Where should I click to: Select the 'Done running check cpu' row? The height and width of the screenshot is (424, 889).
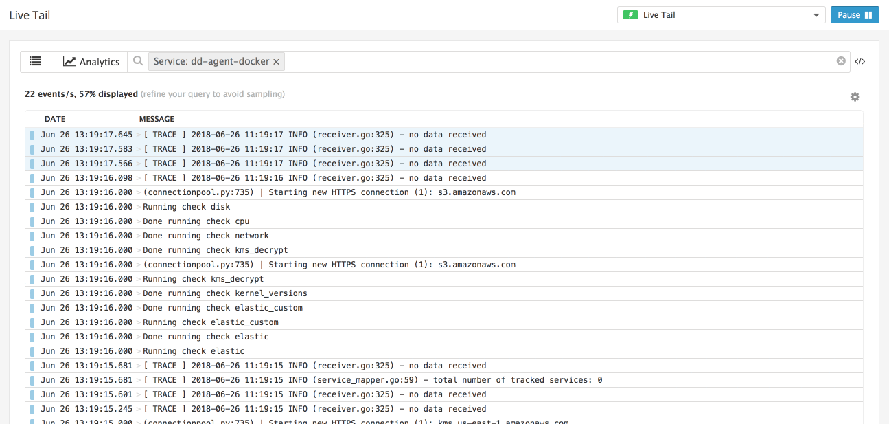444,221
